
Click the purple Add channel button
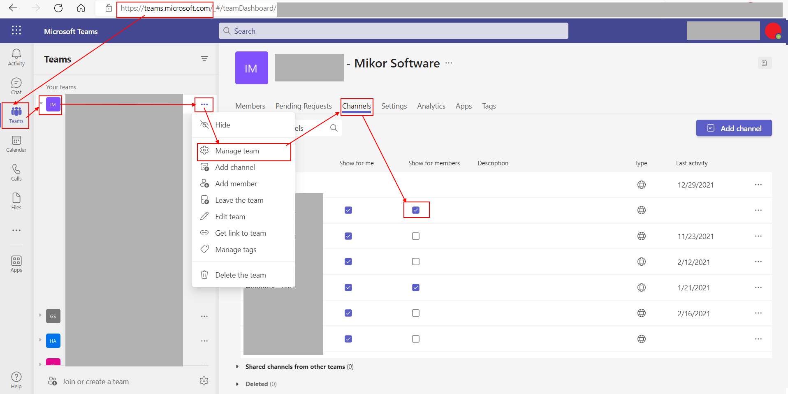coord(734,128)
